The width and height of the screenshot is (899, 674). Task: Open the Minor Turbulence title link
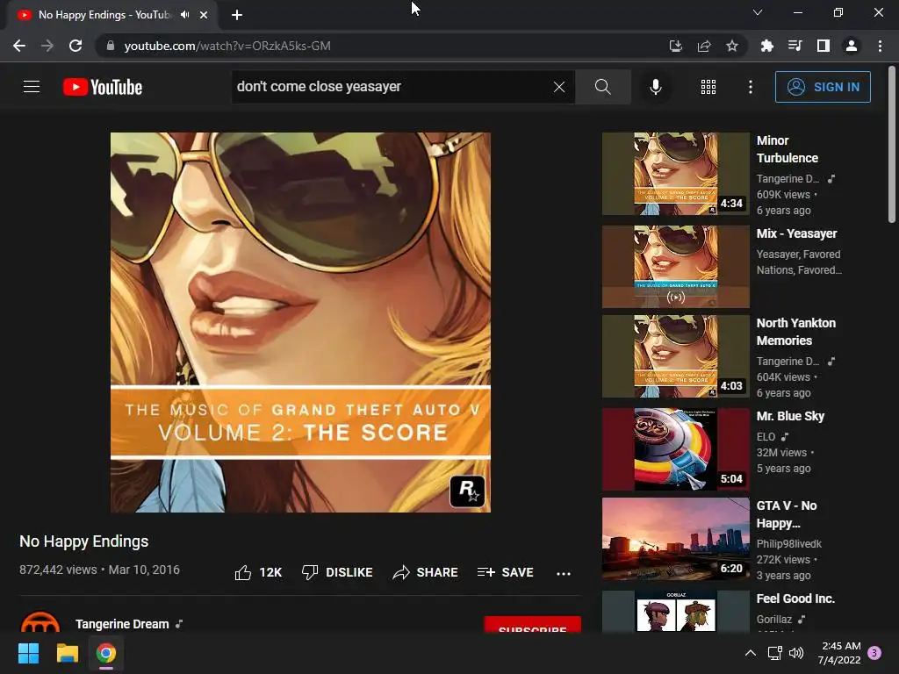coord(788,149)
